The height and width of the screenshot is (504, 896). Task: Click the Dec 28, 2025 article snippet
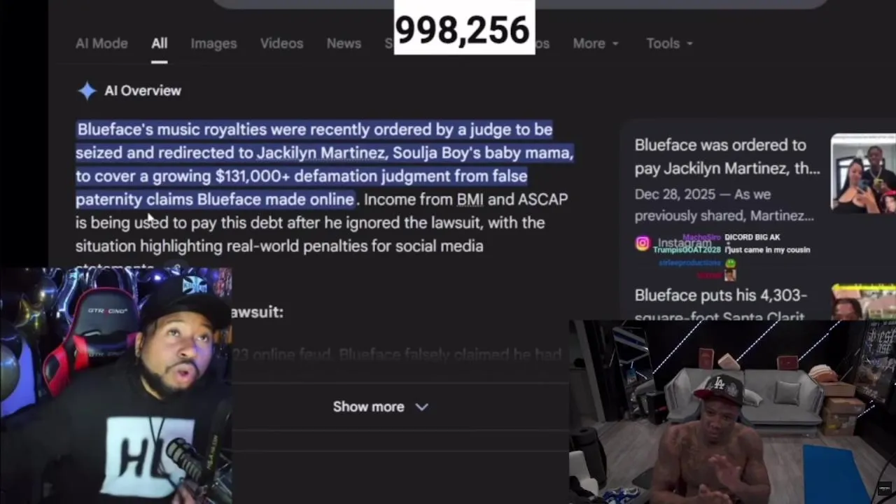pos(724,205)
